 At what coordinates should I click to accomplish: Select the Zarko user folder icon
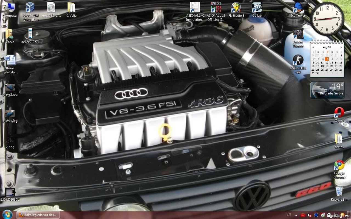tap(10, 36)
